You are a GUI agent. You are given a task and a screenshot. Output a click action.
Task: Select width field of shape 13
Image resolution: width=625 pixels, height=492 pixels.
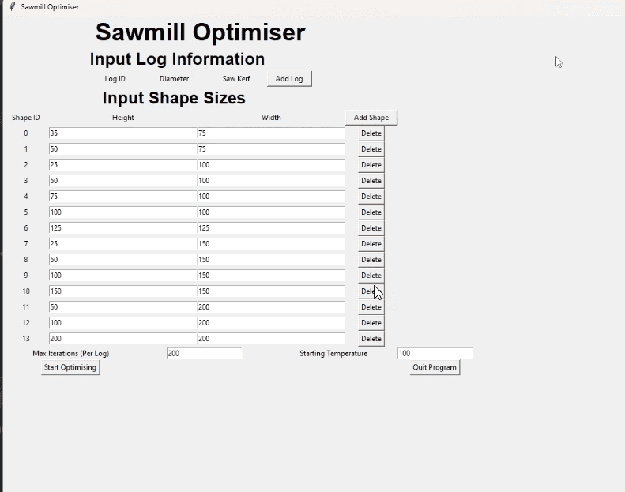(271, 339)
